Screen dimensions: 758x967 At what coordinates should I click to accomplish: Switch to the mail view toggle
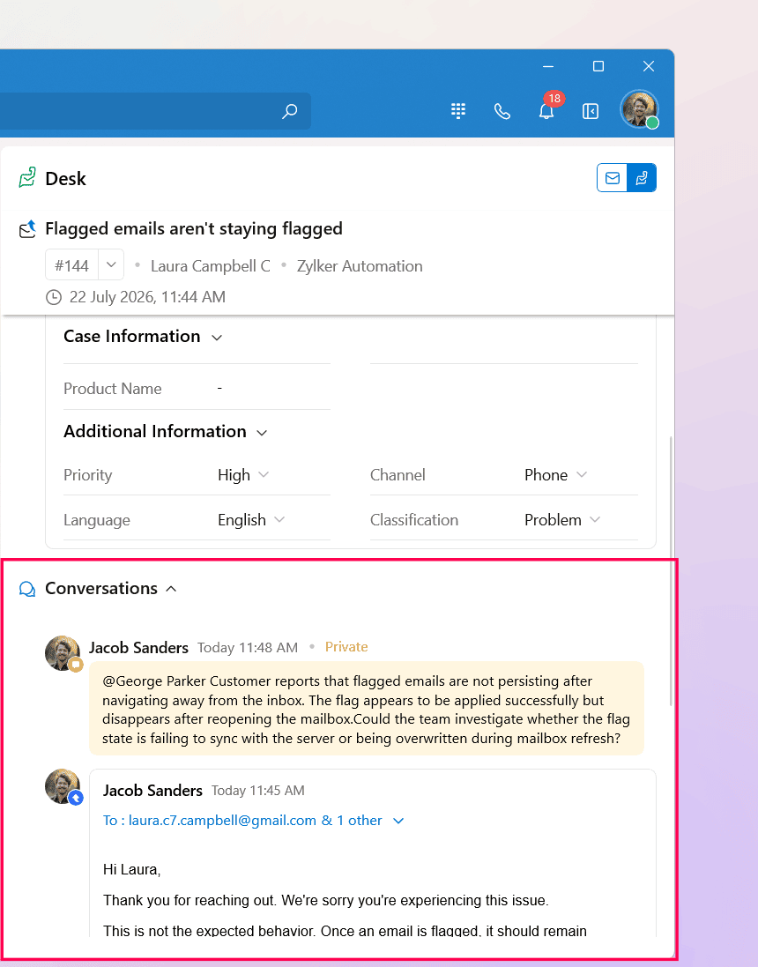tap(612, 178)
